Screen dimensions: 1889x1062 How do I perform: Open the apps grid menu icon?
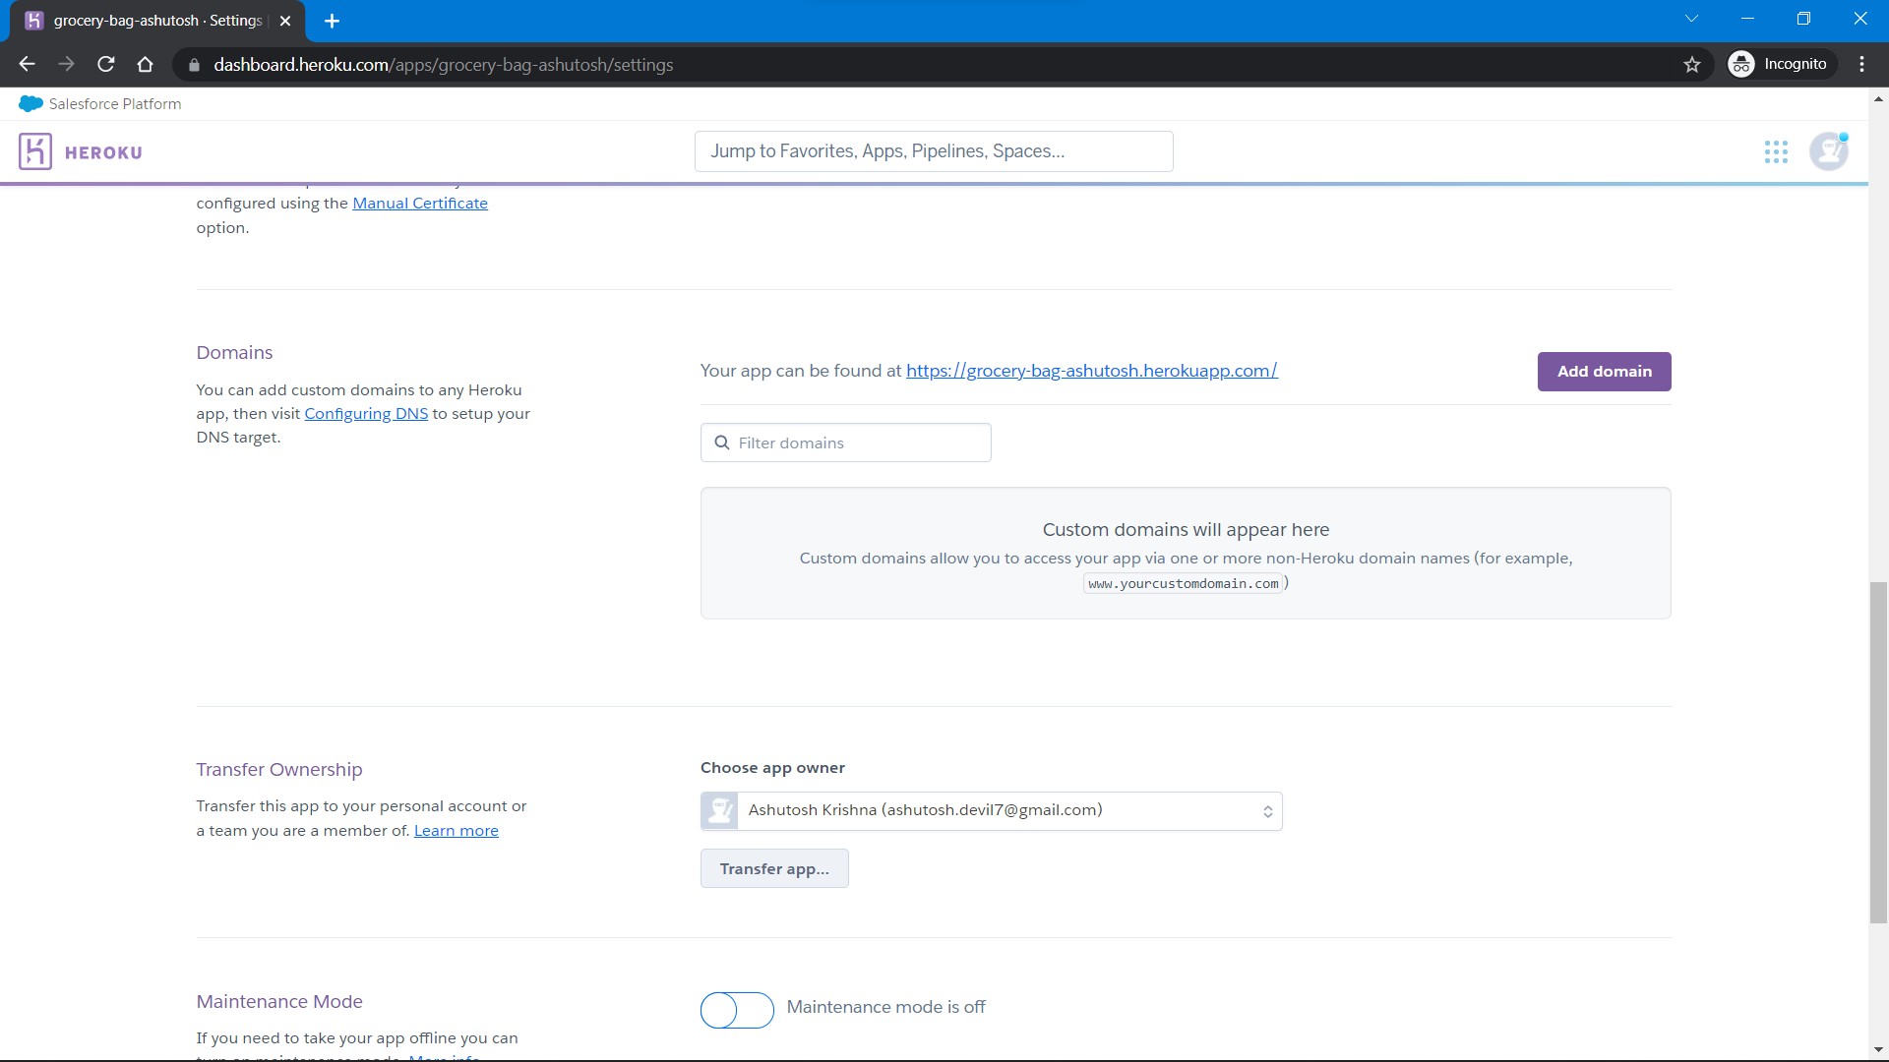pyautogui.click(x=1776, y=151)
